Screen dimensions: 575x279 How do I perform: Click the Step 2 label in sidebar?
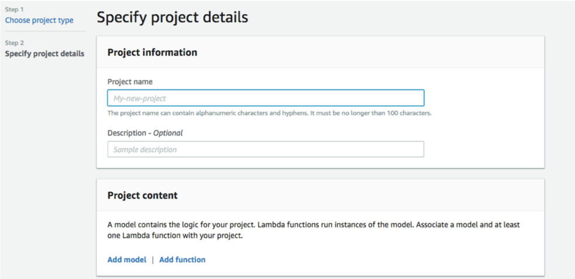click(14, 43)
